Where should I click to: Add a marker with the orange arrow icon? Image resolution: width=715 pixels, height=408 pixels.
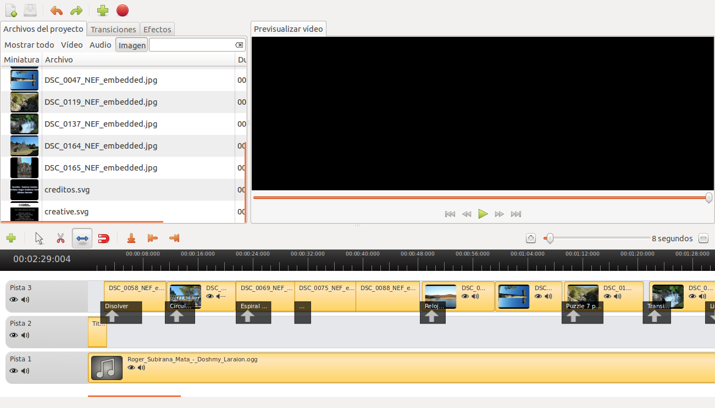point(131,238)
